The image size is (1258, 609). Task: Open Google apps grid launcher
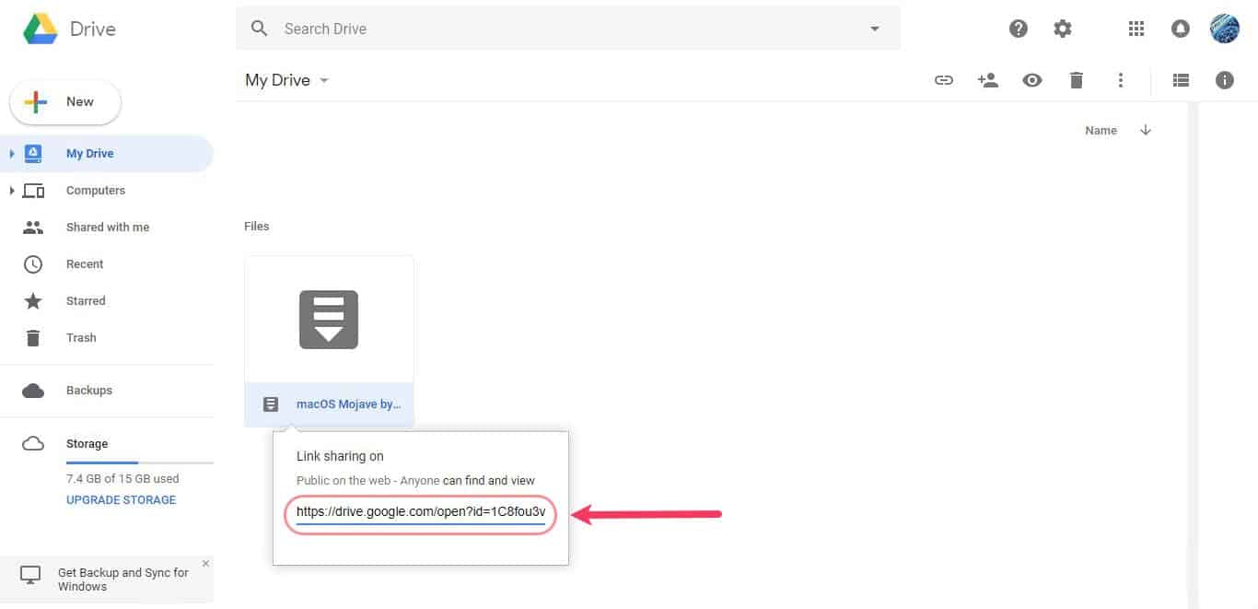point(1136,29)
